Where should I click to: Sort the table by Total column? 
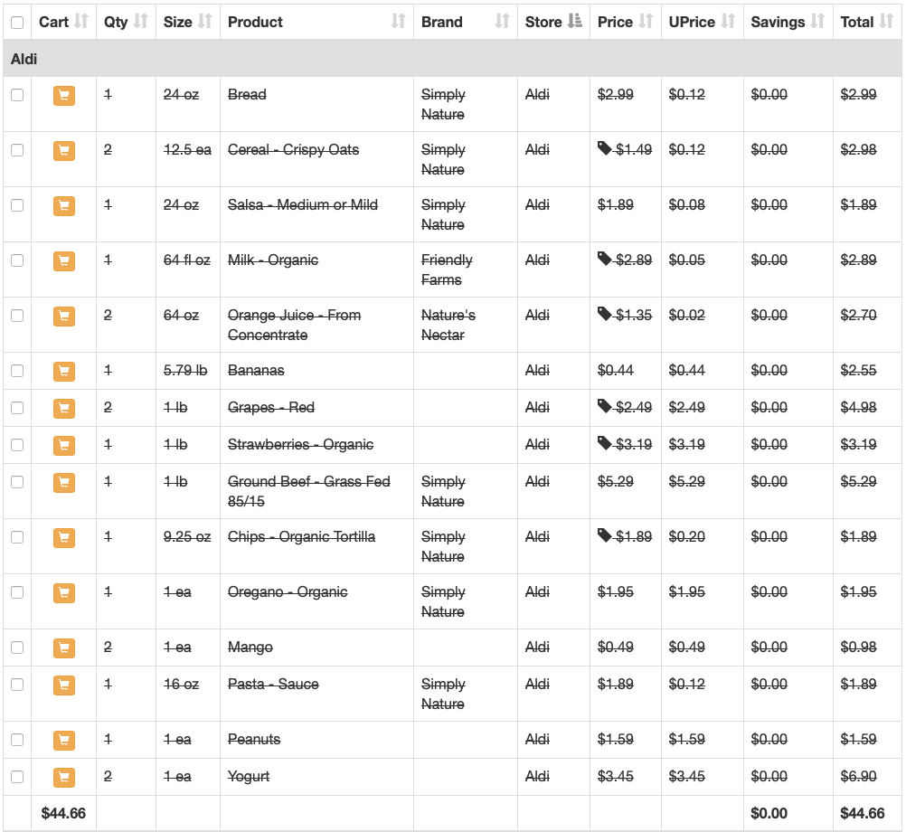[867, 22]
